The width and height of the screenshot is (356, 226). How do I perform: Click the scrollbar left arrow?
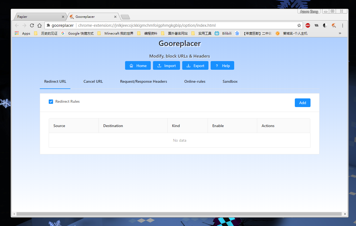coord(14,214)
